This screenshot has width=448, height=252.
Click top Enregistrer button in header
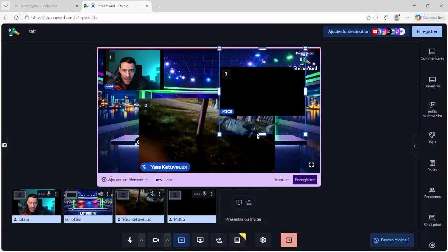[427, 31]
